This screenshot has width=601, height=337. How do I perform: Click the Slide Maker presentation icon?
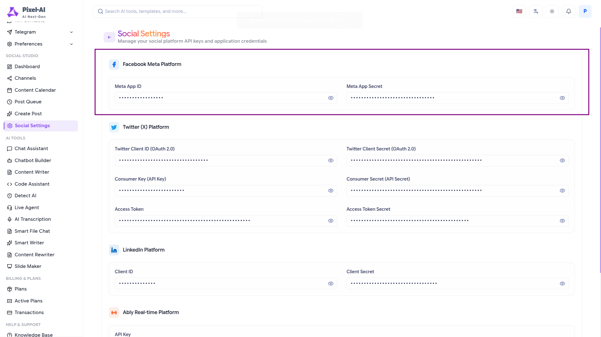tap(10, 266)
